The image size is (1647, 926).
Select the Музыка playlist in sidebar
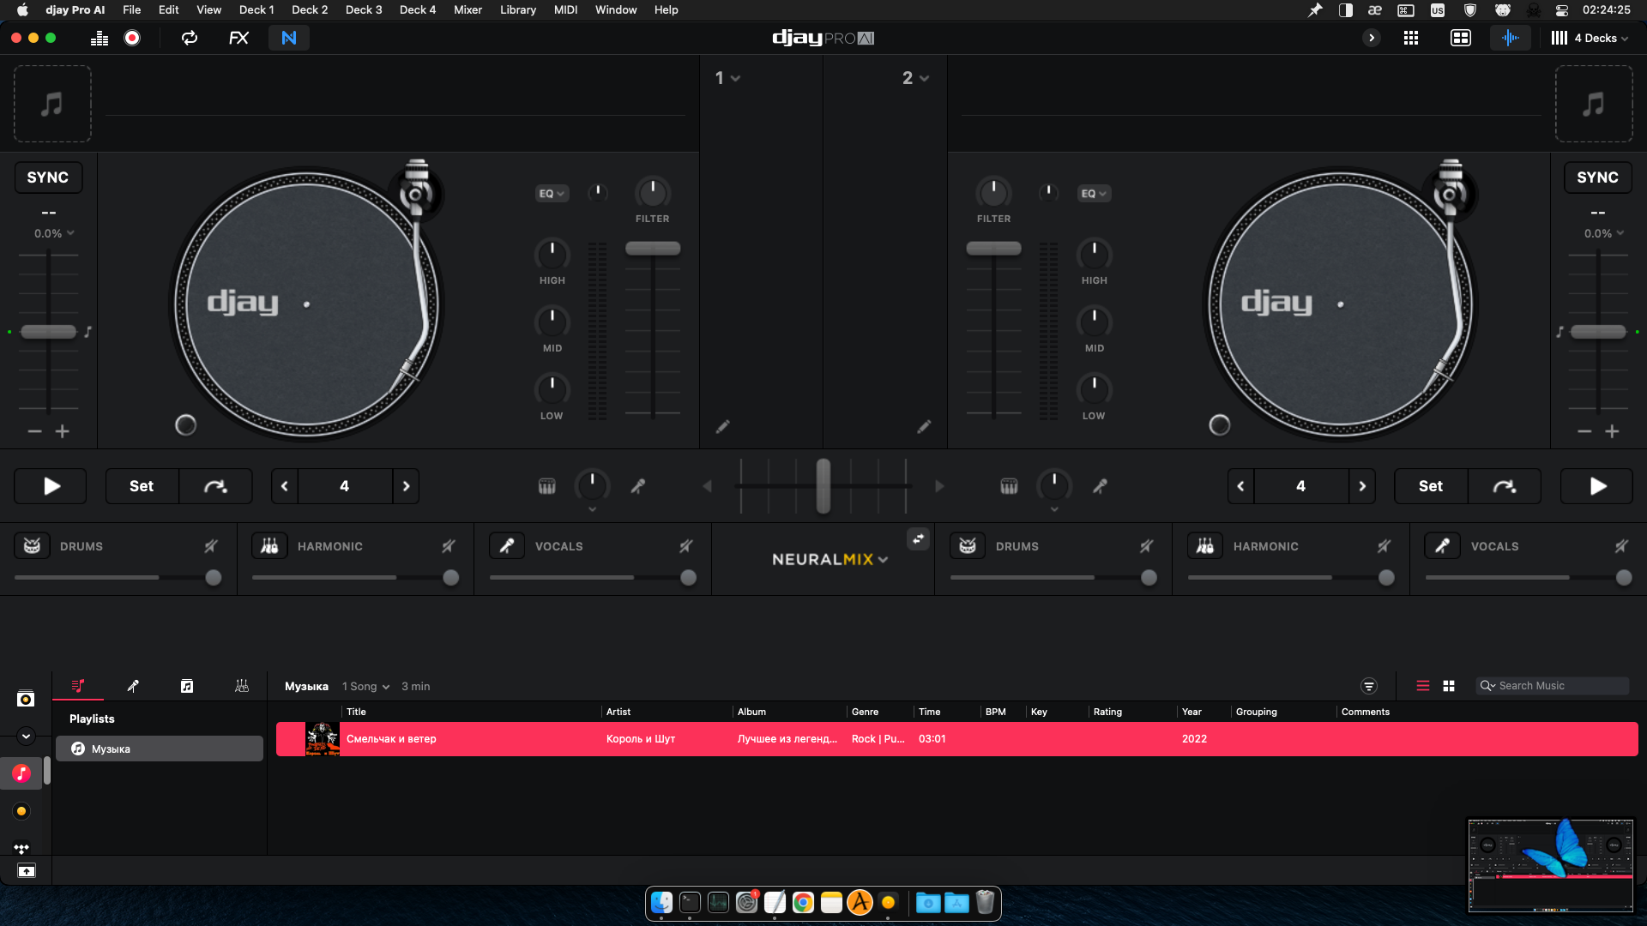[x=160, y=749]
